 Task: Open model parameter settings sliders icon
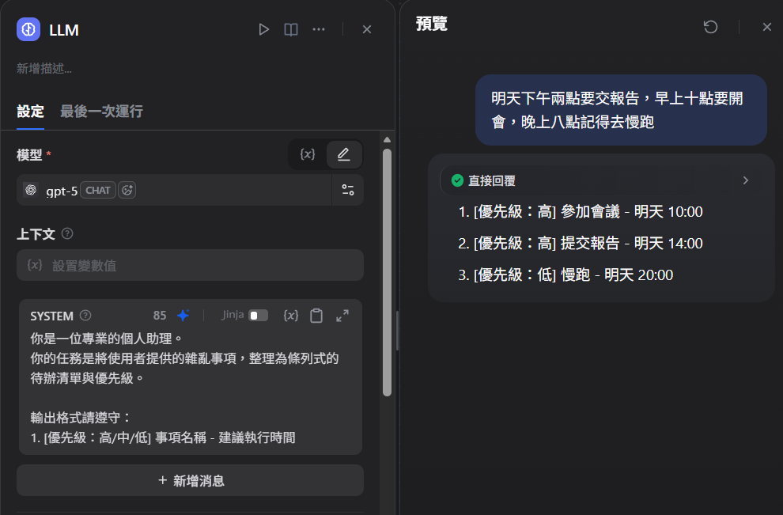(348, 190)
